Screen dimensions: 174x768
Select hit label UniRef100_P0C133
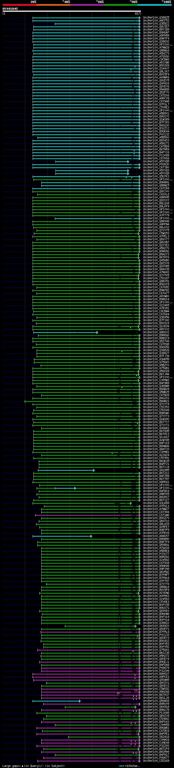156,635
